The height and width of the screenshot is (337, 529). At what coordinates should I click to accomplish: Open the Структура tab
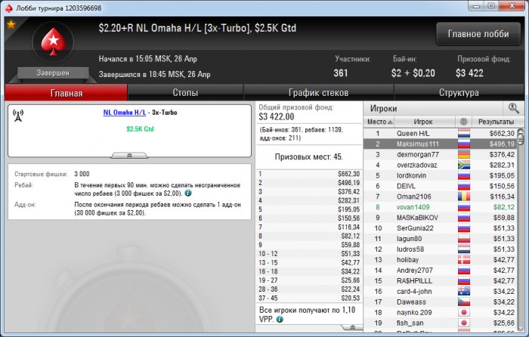coord(459,92)
